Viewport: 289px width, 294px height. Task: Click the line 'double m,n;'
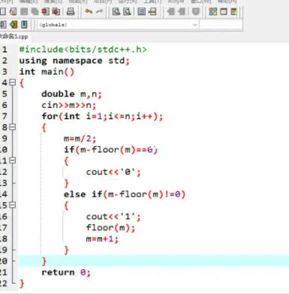pos(71,94)
